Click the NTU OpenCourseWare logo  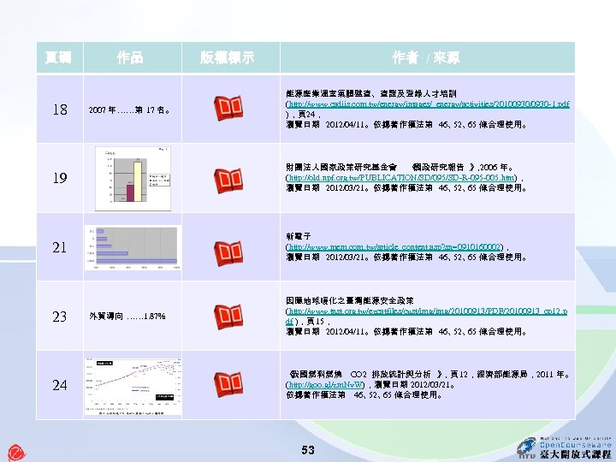coord(564,447)
